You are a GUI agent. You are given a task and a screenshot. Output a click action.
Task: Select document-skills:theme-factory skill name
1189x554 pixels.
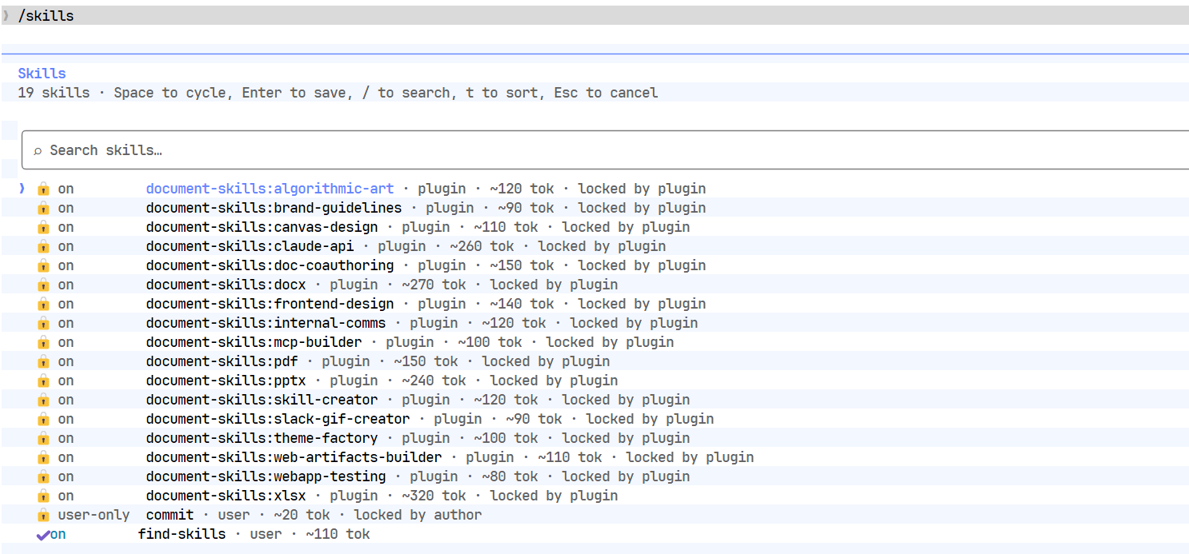[262, 438]
